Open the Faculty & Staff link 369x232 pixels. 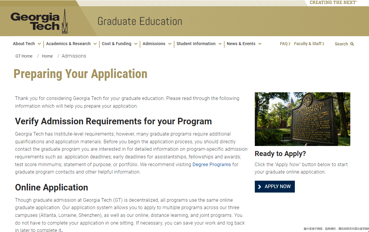pos(309,44)
